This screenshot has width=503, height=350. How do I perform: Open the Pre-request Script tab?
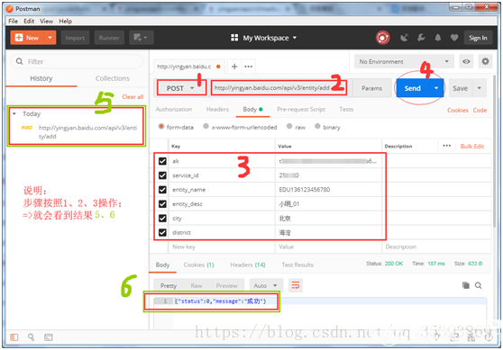[x=301, y=109]
